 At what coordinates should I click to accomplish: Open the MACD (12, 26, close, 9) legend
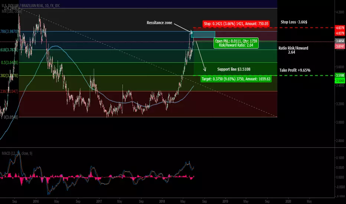[17, 153]
